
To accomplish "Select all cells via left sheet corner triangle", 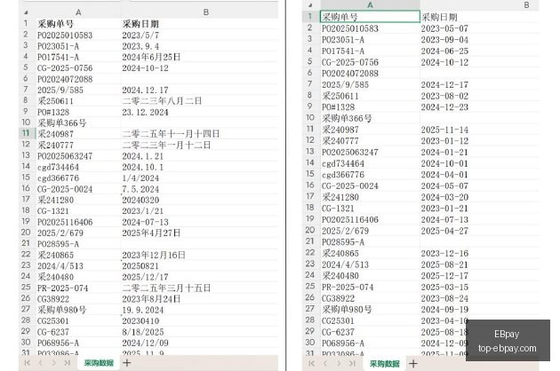I will click(x=26, y=12).
